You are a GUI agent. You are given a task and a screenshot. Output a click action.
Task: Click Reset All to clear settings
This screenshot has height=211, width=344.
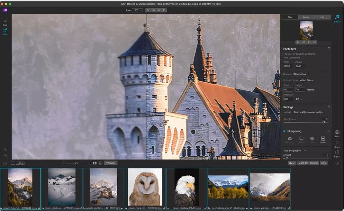point(302,163)
